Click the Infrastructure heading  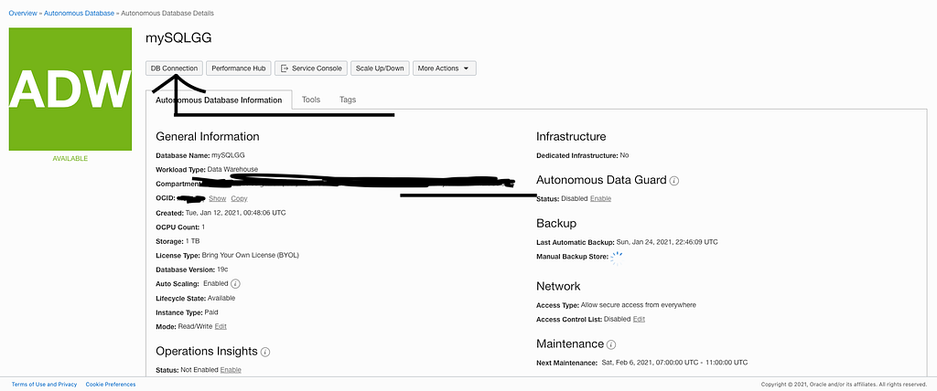pyautogui.click(x=571, y=137)
